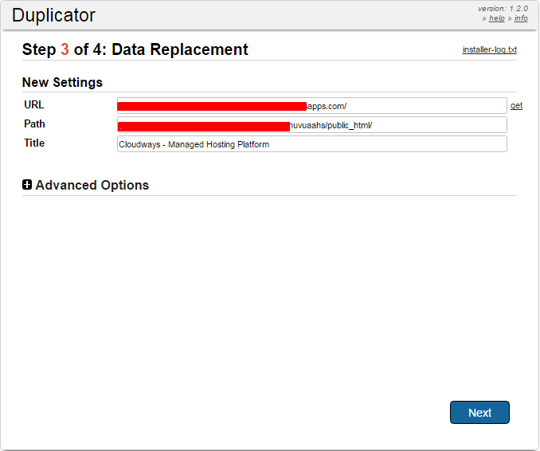Viewport: 540px width, 451px height.
Task: Click the 'Data Replacement' heading text
Action: click(180, 49)
